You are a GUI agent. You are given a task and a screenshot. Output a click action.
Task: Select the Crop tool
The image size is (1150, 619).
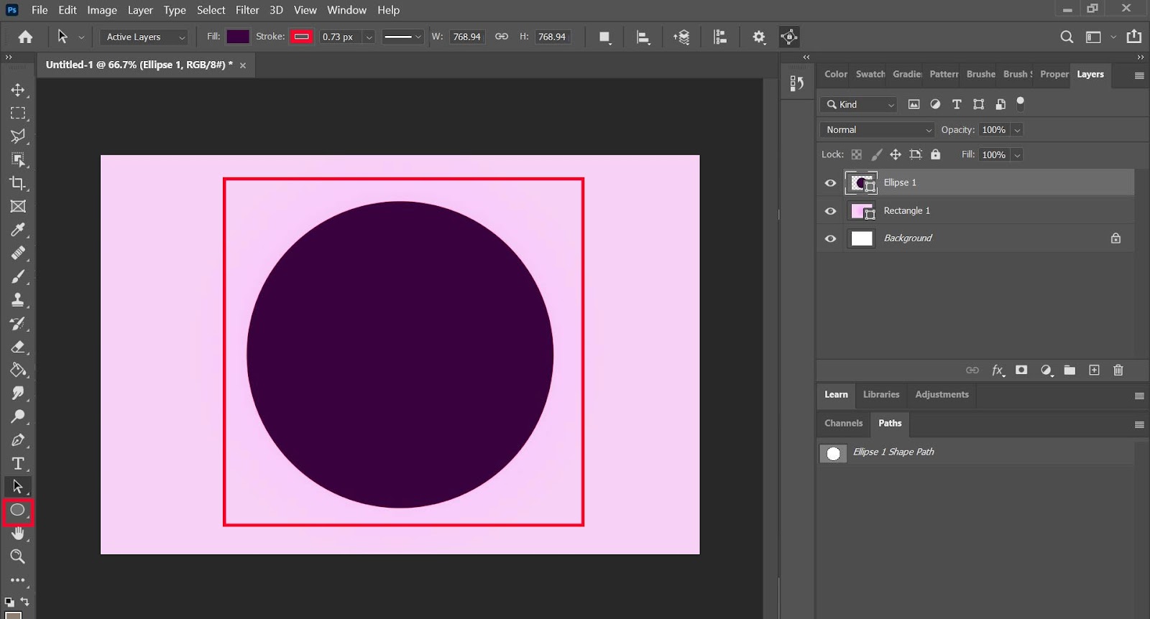tap(18, 183)
